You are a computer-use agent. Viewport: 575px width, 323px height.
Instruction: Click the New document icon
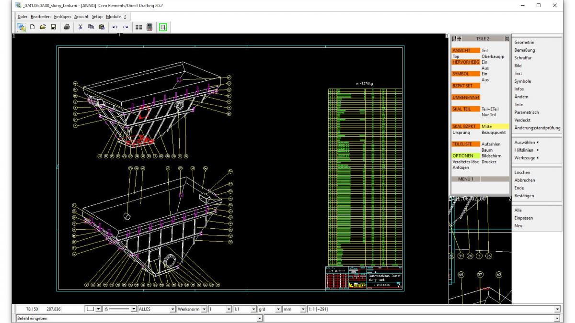click(34, 28)
